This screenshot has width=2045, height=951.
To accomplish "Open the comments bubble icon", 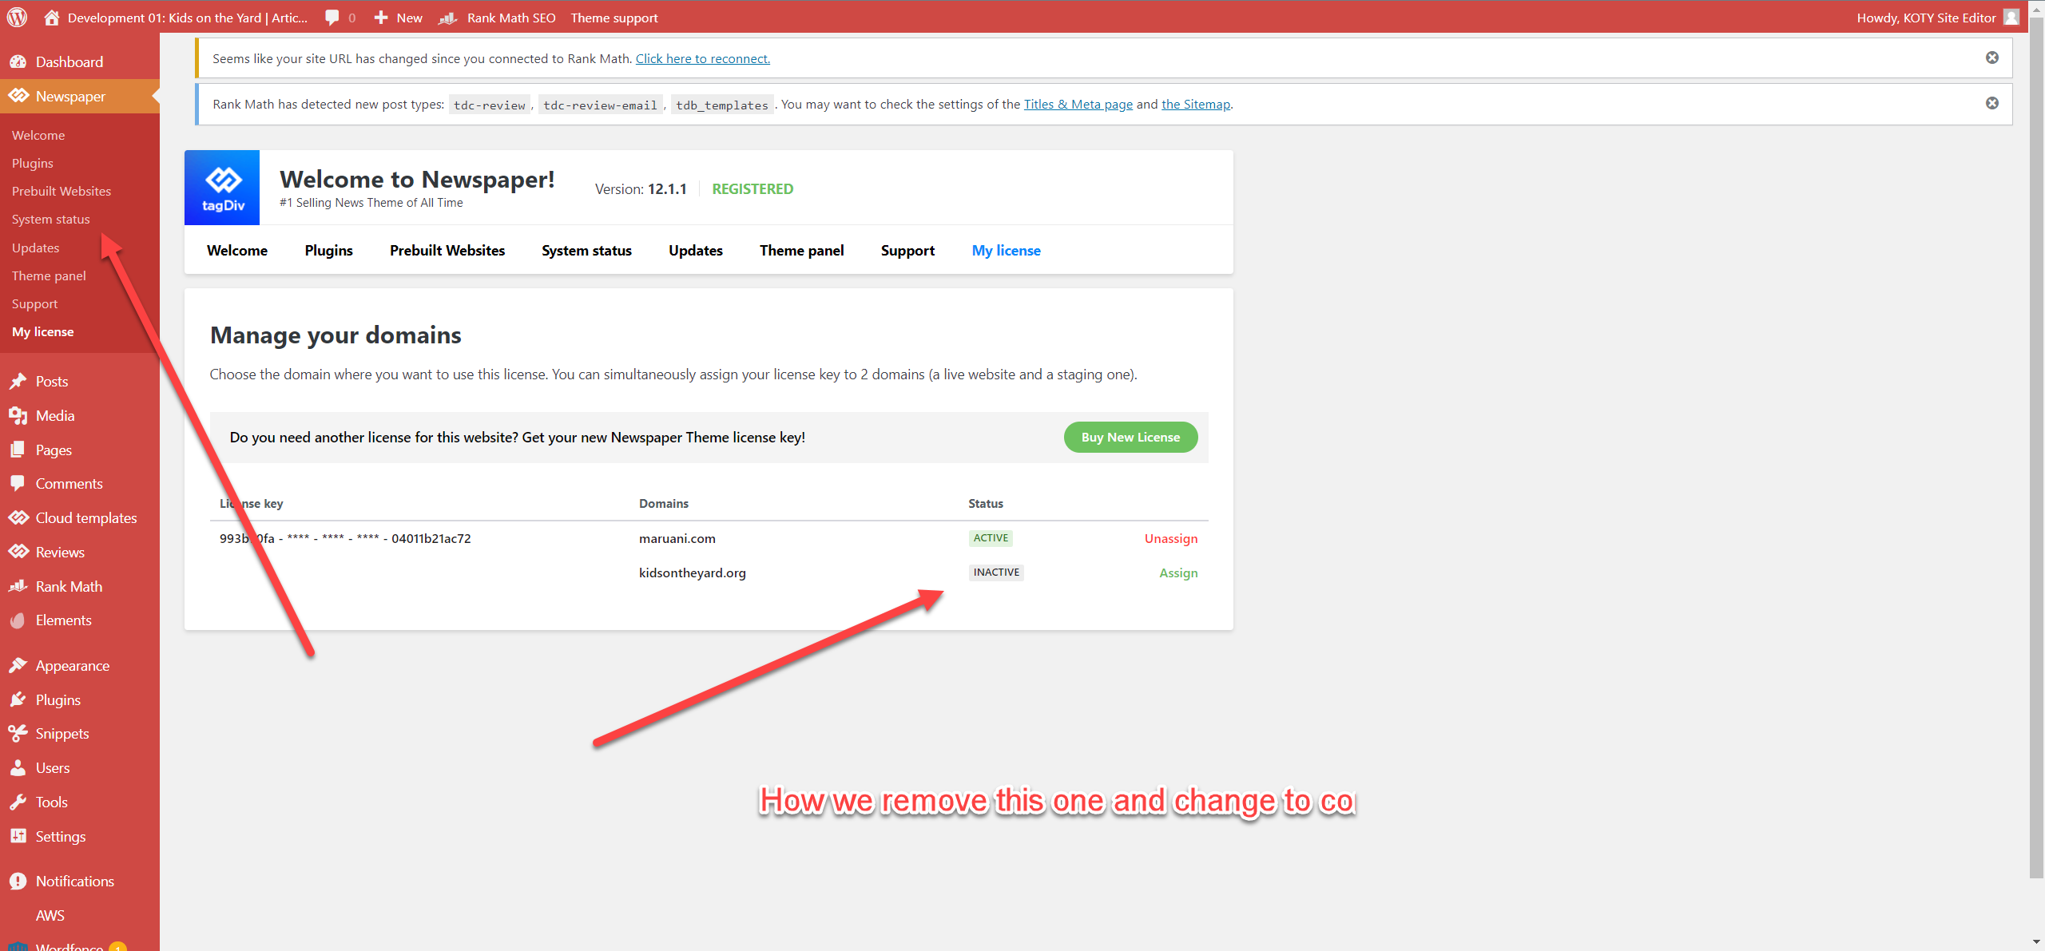I will [332, 18].
